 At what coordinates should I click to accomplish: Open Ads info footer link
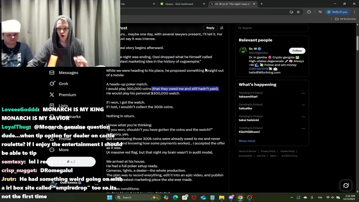tap(261, 156)
